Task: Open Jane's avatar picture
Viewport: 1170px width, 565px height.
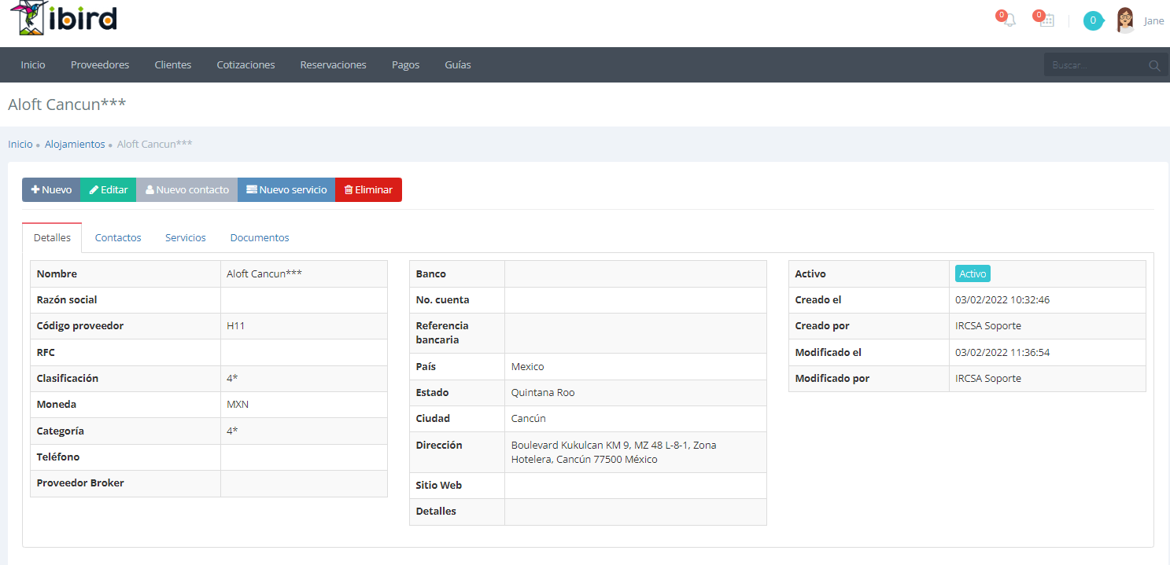Action: click(1125, 20)
